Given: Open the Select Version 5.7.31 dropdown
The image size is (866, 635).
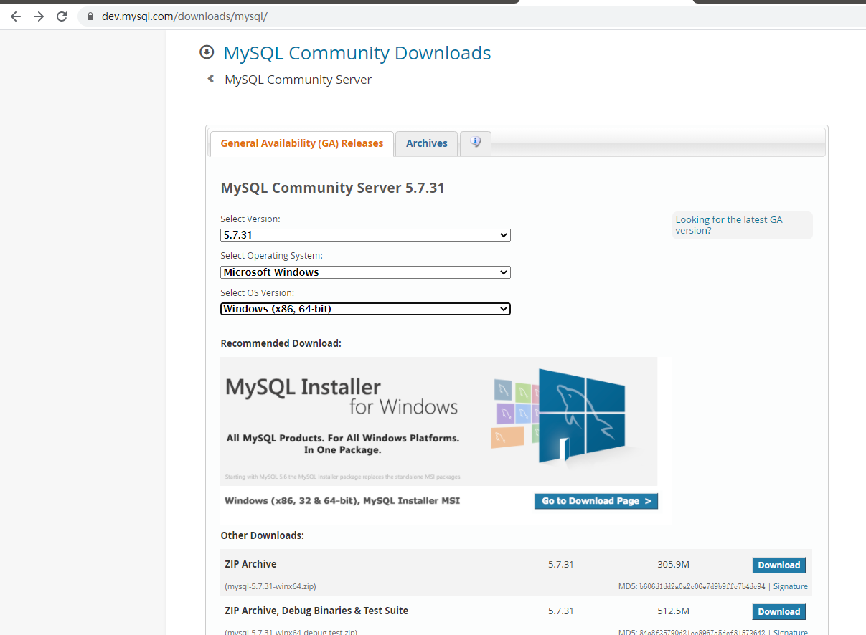Looking at the screenshot, I should tap(365, 235).
